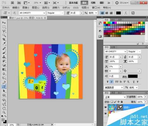Image resolution: width=148 pixels, height=126 pixels.
Task: Toggle visibility of the top masked layer
Action: pyautogui.click(x=106, y=107)
